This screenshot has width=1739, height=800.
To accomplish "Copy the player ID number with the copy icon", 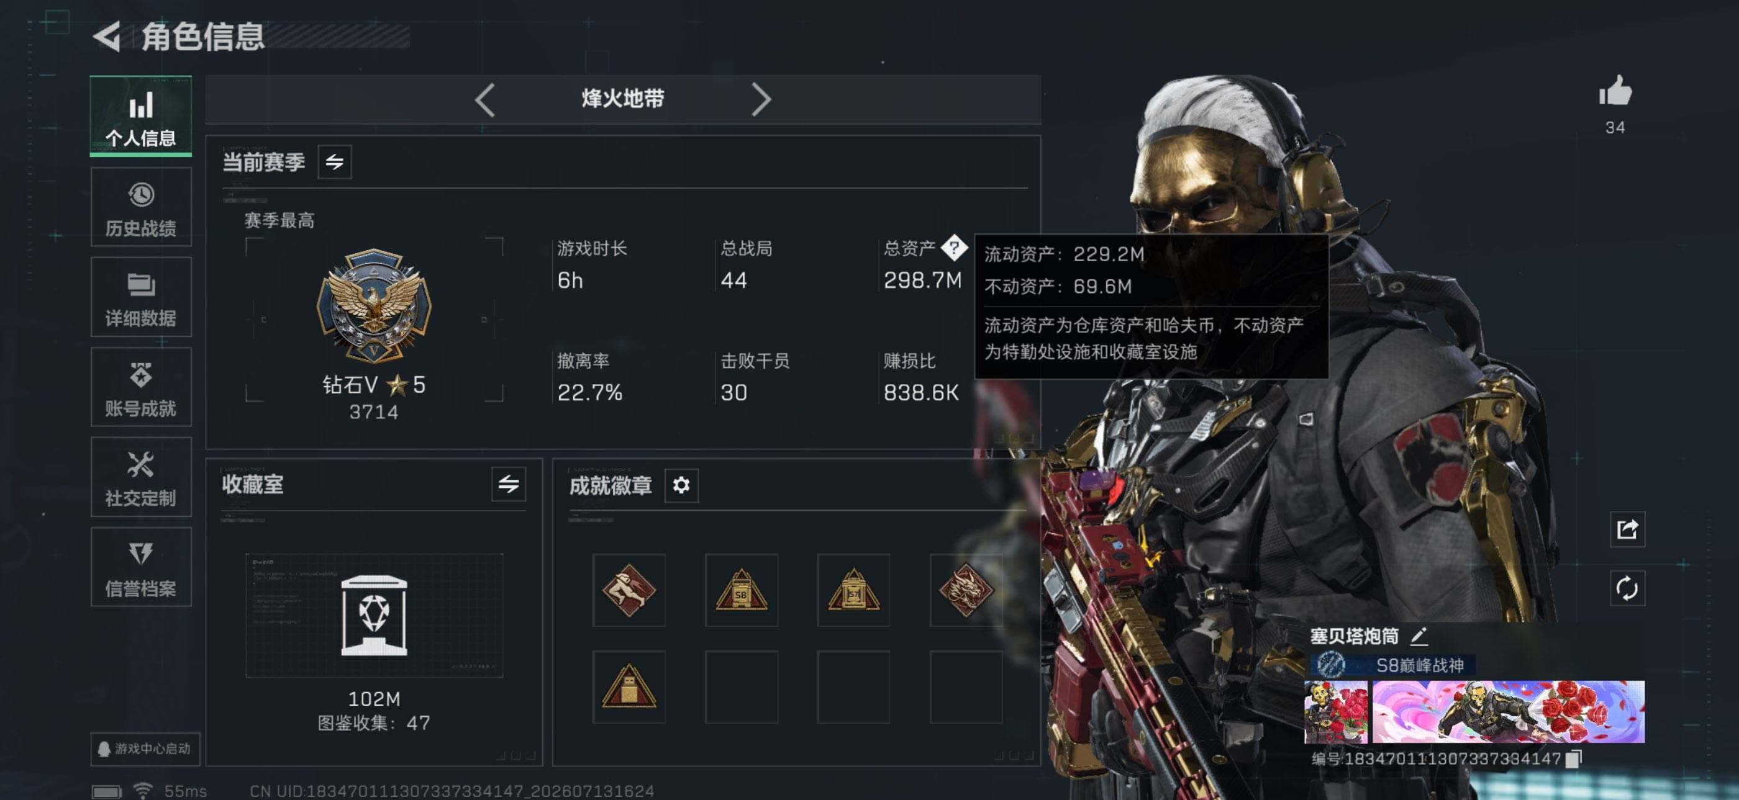I will pyautogui.click(x=1574, y=760).
